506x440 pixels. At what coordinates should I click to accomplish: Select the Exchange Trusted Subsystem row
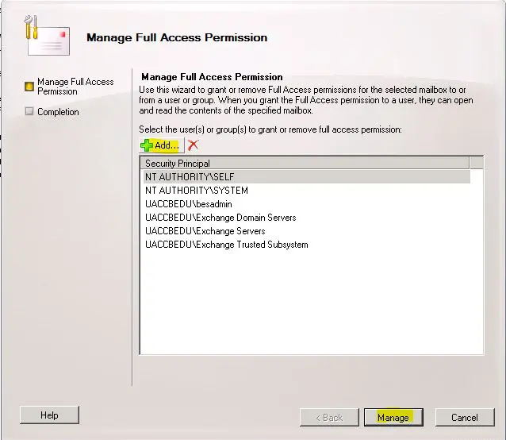(x=226, y=245)
